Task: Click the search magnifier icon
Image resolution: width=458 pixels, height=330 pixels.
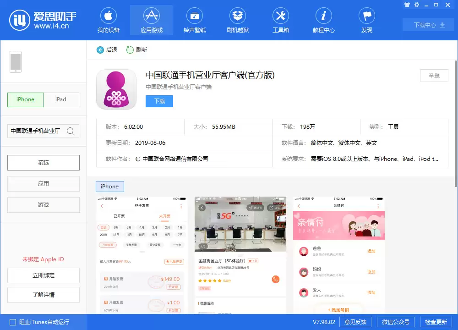Action: (71, 131)
